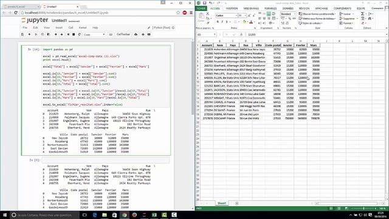The height and width of the screenshot is (219, 389).
Task: Expand Mettre sous forme de tableau menu
Action: pyautogui.click(x=317, y=19)
